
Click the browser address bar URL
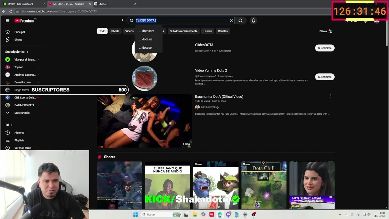(58, 11)
